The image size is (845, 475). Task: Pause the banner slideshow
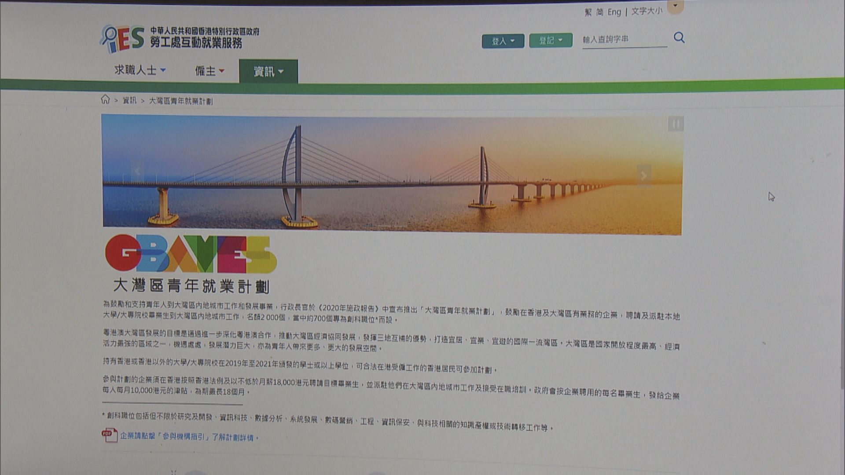[676, 124]
